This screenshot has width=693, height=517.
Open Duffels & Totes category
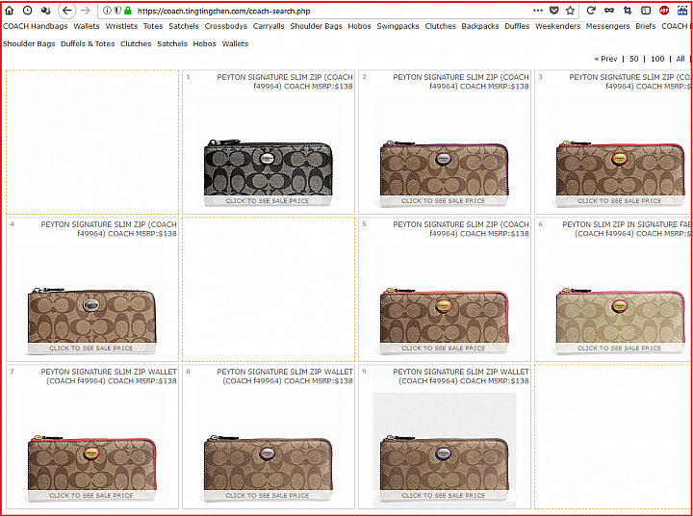(88, 43)
